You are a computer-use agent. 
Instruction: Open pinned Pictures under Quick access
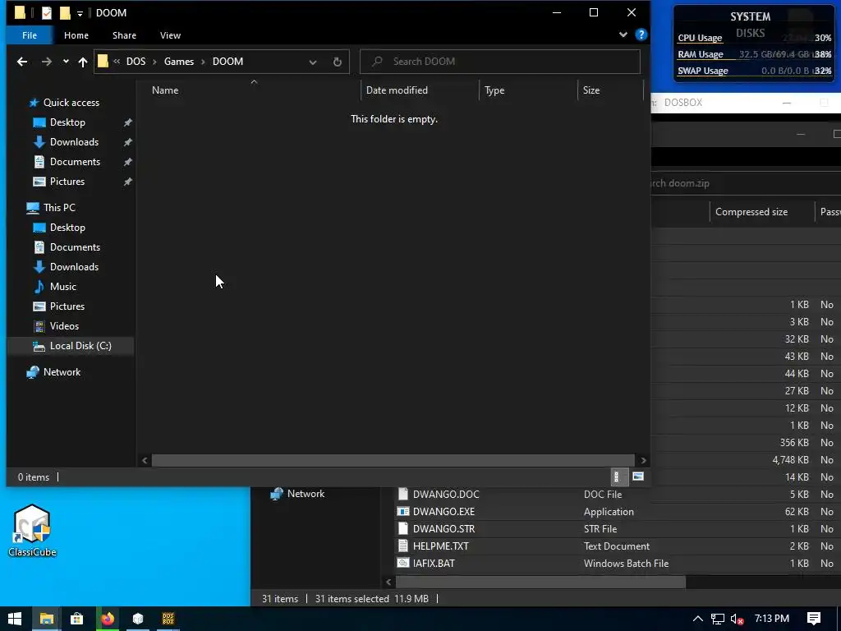[67, 182]
